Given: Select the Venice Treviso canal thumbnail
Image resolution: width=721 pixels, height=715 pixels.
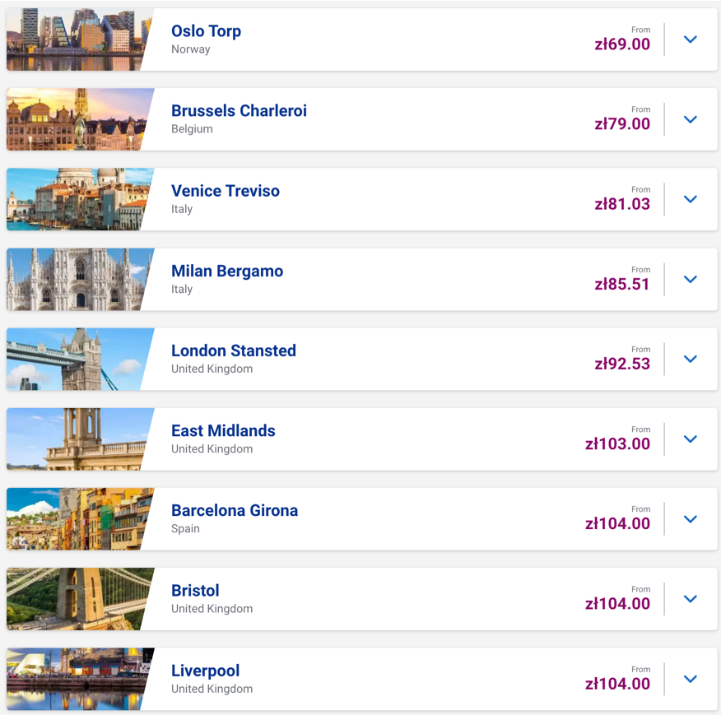Looking at the screenshot, I should (x=80, y=199).
